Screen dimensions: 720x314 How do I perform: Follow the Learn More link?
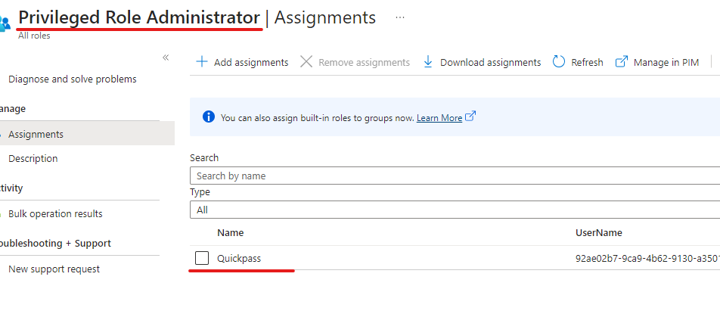439,118
